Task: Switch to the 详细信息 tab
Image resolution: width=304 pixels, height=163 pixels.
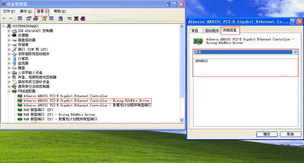Action: (230, 30)
